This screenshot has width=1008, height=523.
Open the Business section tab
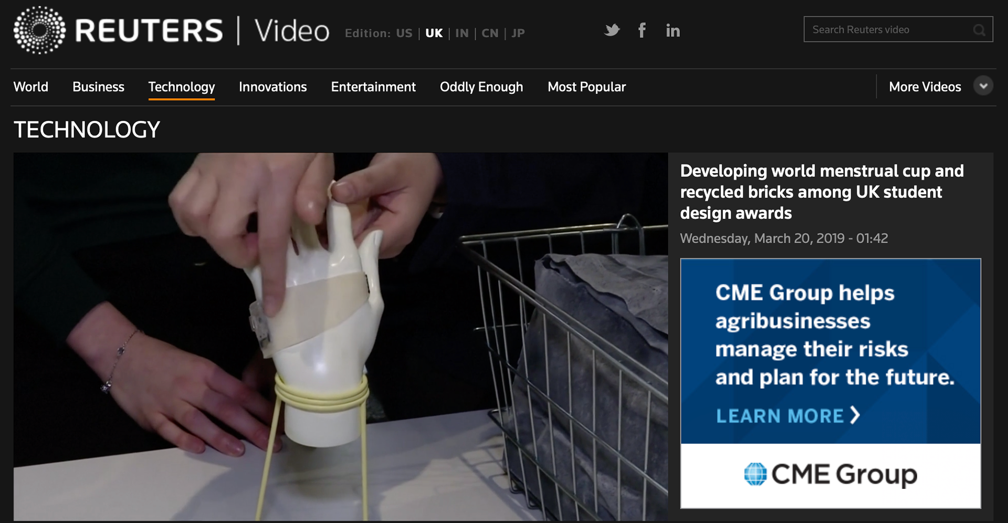[98, 87]
